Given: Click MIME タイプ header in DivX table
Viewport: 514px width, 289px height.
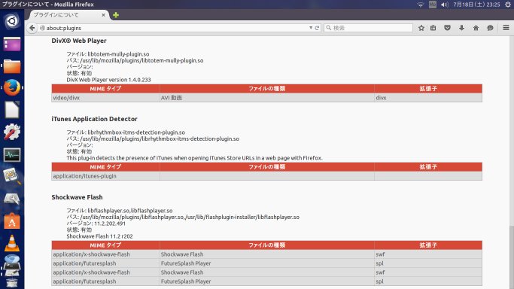Looking at the screenshot, I should [105, 89].
